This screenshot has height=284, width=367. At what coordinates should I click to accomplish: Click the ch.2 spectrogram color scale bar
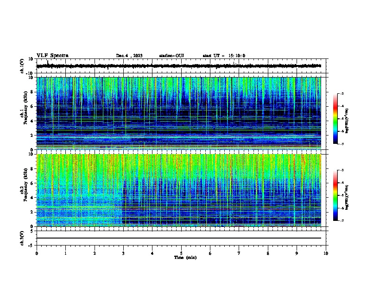[x=335, y=195]
